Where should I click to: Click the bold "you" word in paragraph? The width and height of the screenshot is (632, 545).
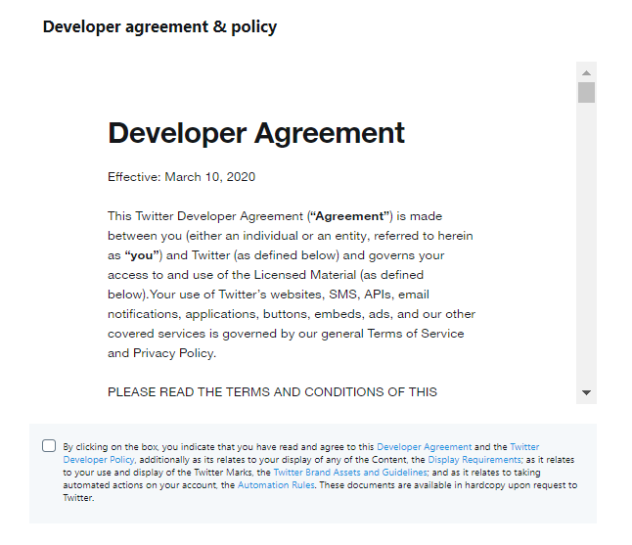tap(144, 254)
